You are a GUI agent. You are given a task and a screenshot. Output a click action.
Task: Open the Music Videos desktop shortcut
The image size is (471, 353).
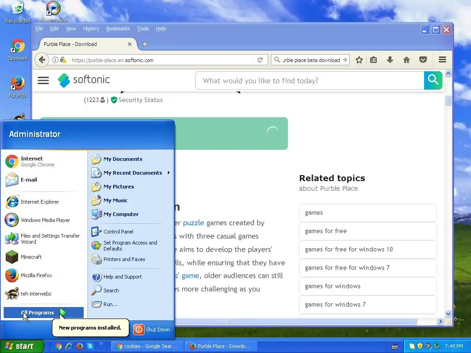click(x=53, y=12)
